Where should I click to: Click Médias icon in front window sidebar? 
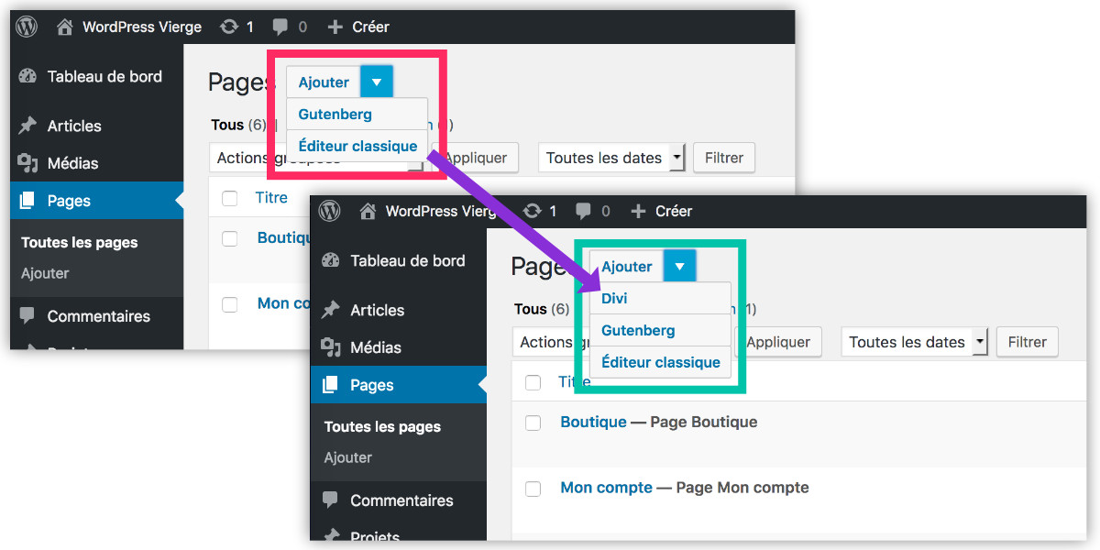pyautogui.click(x=331, y=348)
